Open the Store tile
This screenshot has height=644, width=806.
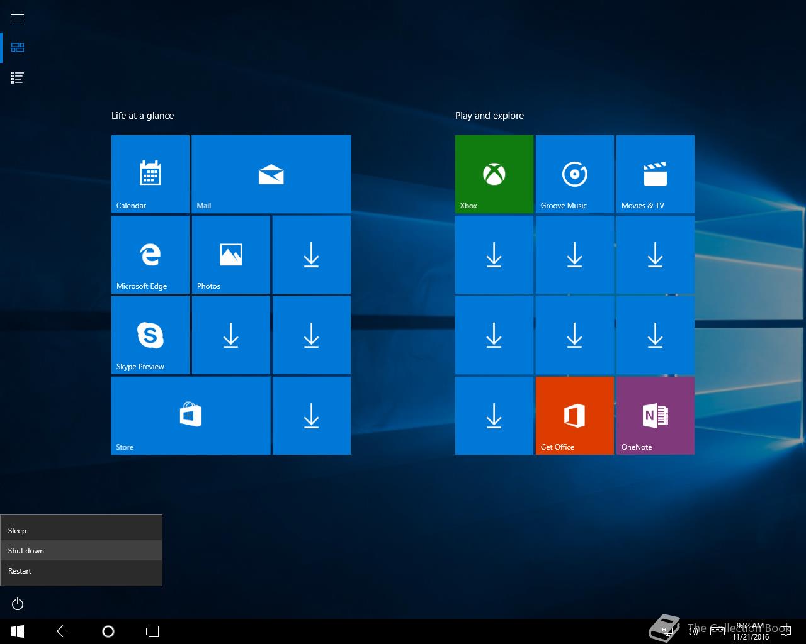pyautogui.click(x=191, y=416)
